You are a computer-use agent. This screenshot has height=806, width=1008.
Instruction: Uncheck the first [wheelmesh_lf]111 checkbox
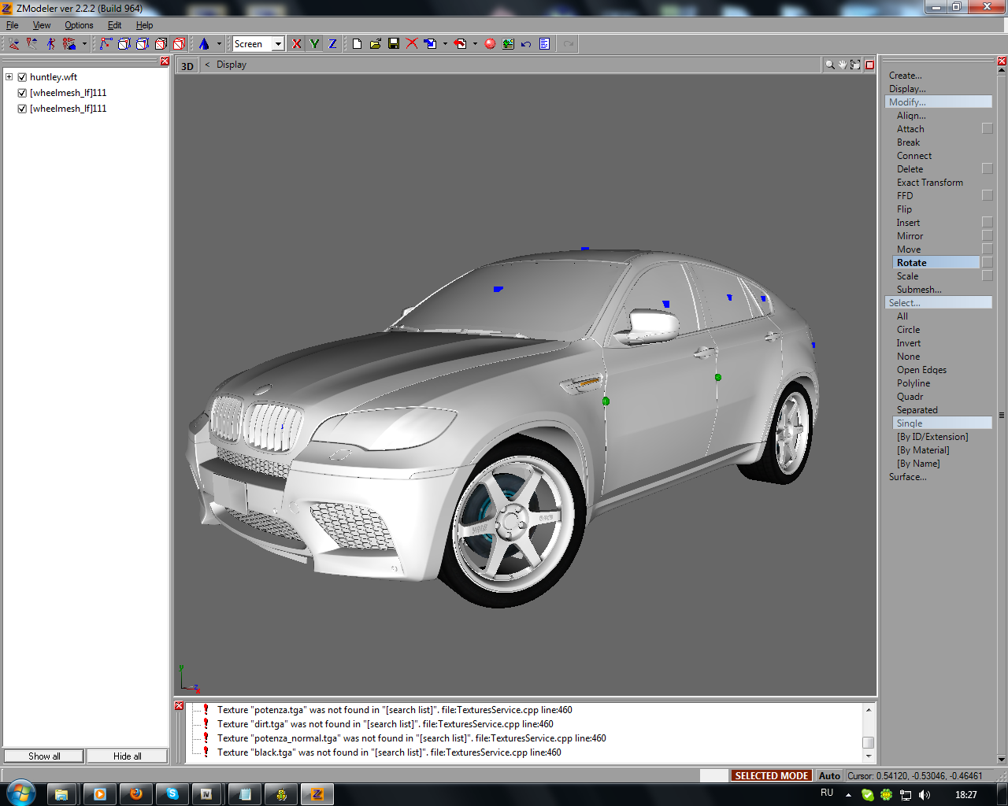coord(22,93)
